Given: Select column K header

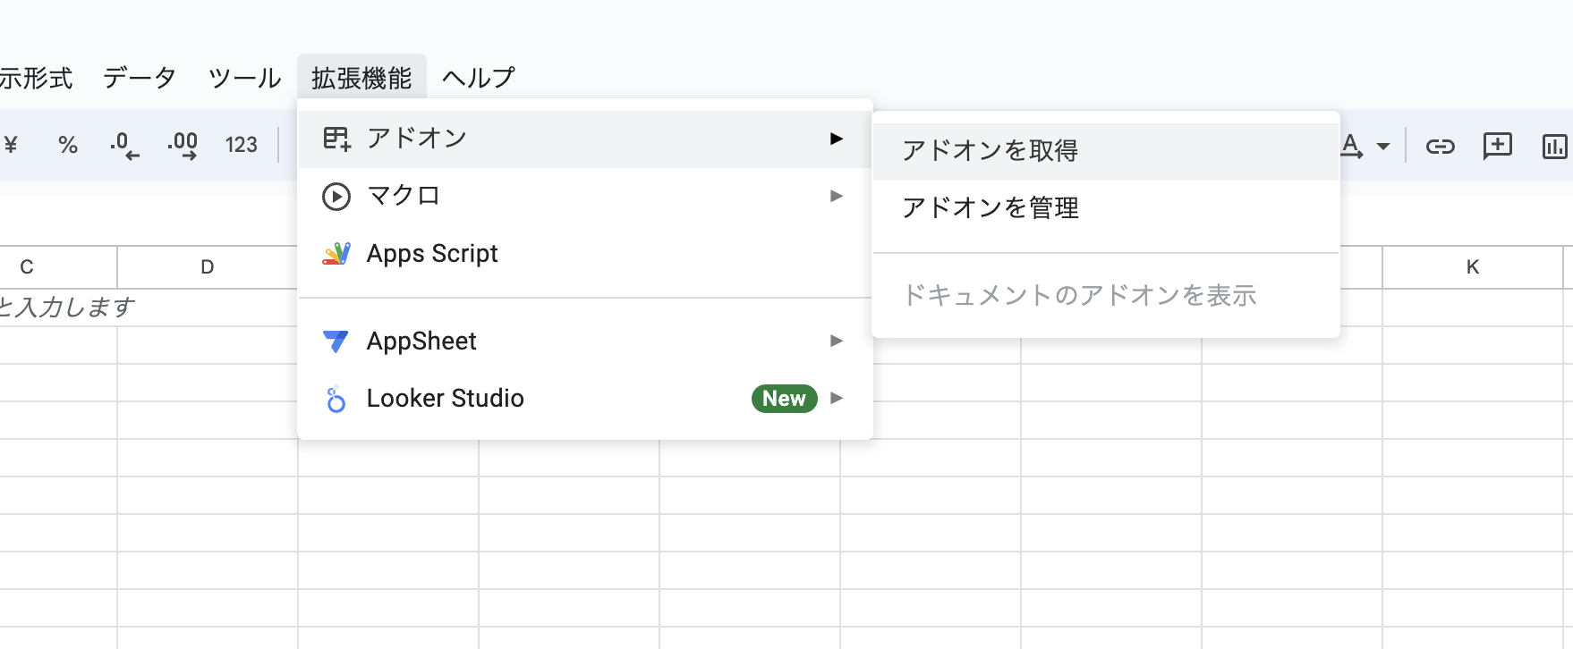Looking at the screenshot, I should tap(1473, 266).
